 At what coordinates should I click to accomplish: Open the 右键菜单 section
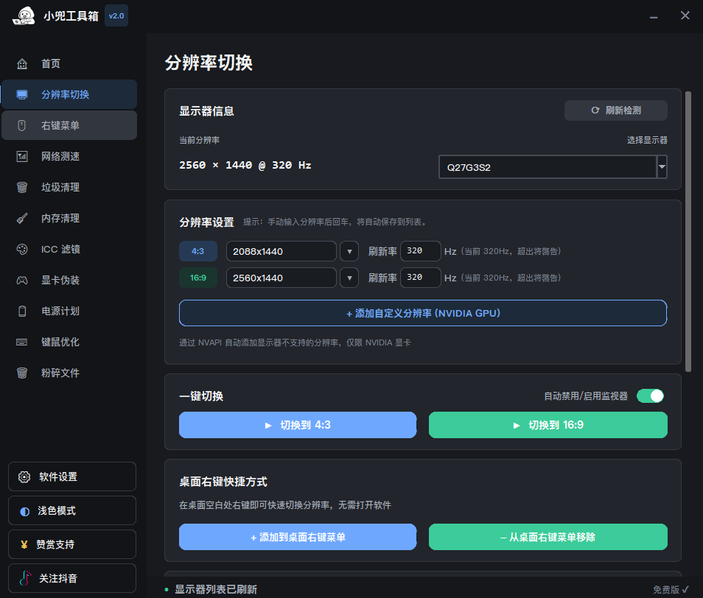pos(69,125)
